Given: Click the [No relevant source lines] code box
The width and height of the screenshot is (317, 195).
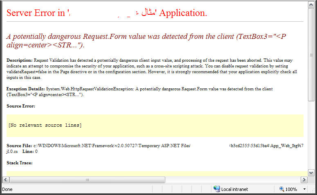Looking at the screenshot, I should click(155, 126).
